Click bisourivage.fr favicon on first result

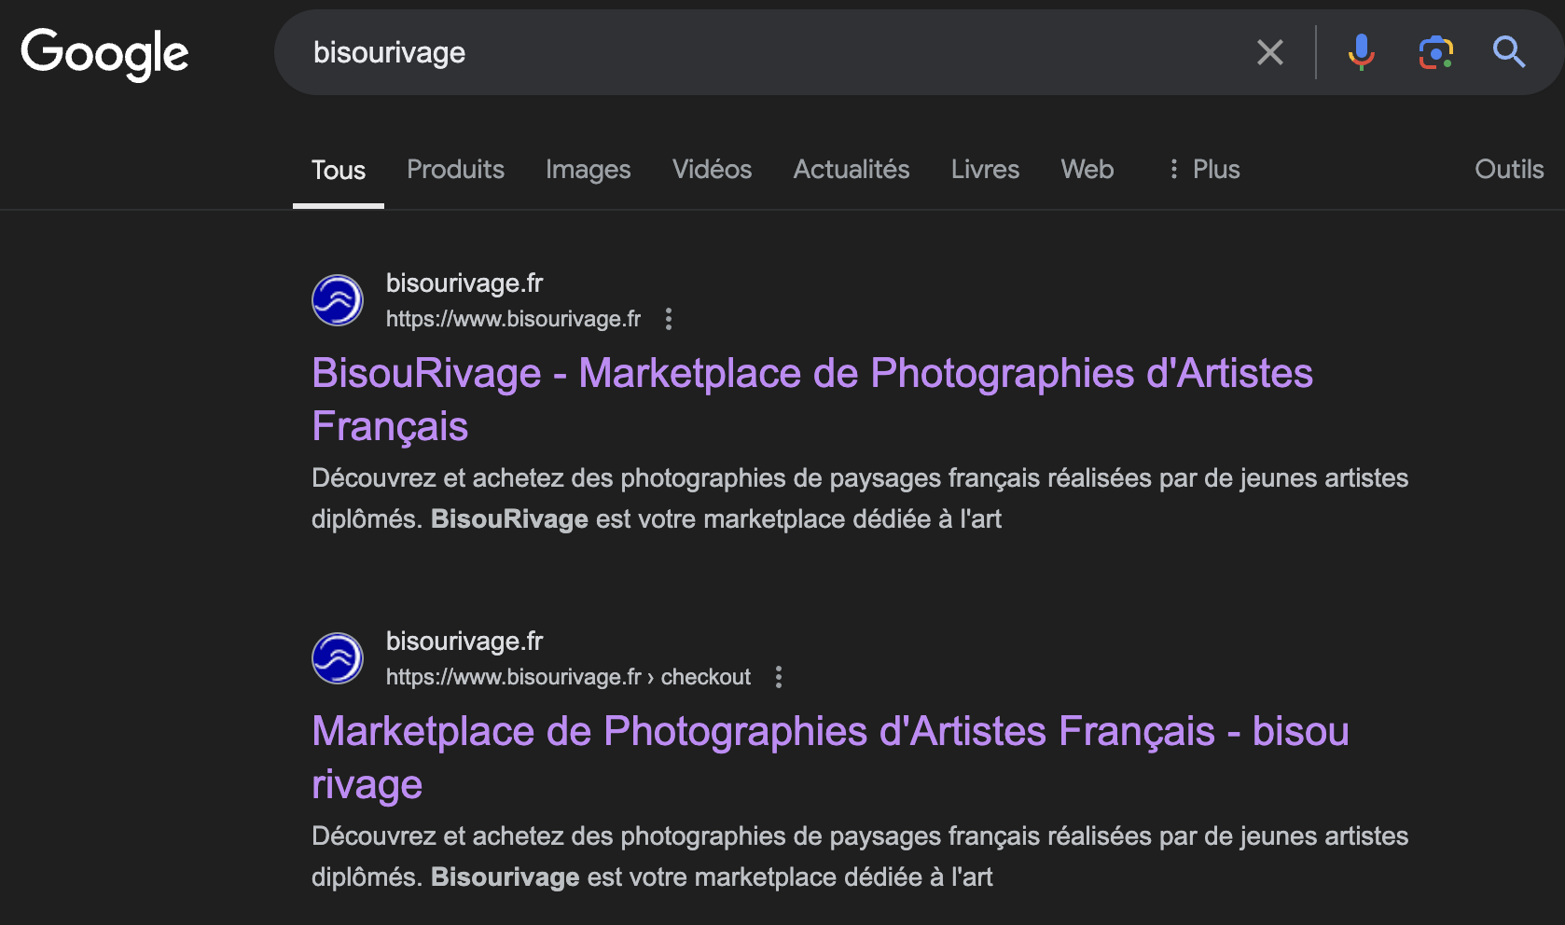pyautogui.click(x=338, y=300)
